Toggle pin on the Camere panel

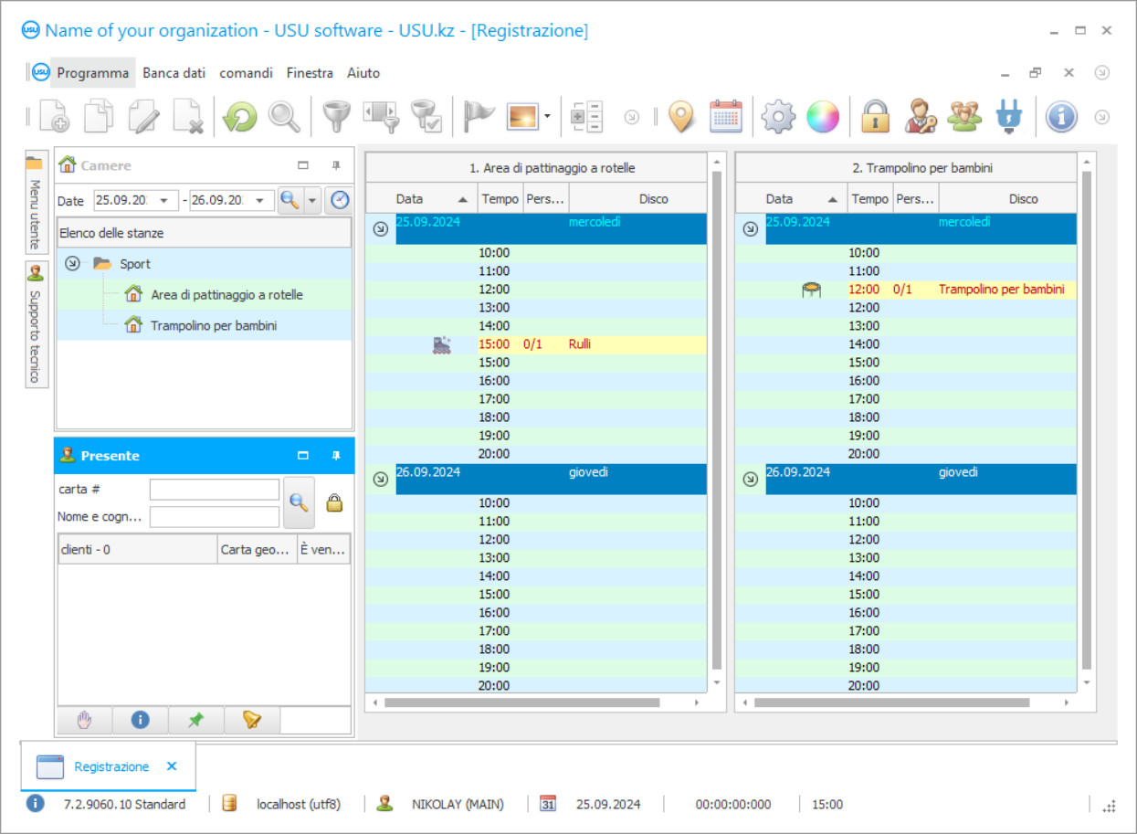tap(336, 165)
